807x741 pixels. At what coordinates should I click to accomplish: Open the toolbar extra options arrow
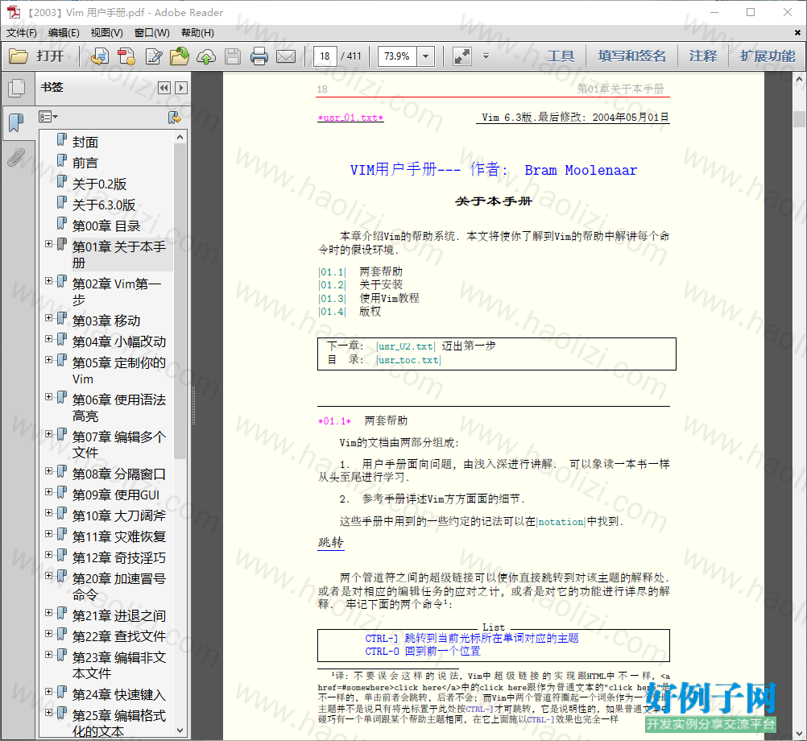click(x=486, y=56)
